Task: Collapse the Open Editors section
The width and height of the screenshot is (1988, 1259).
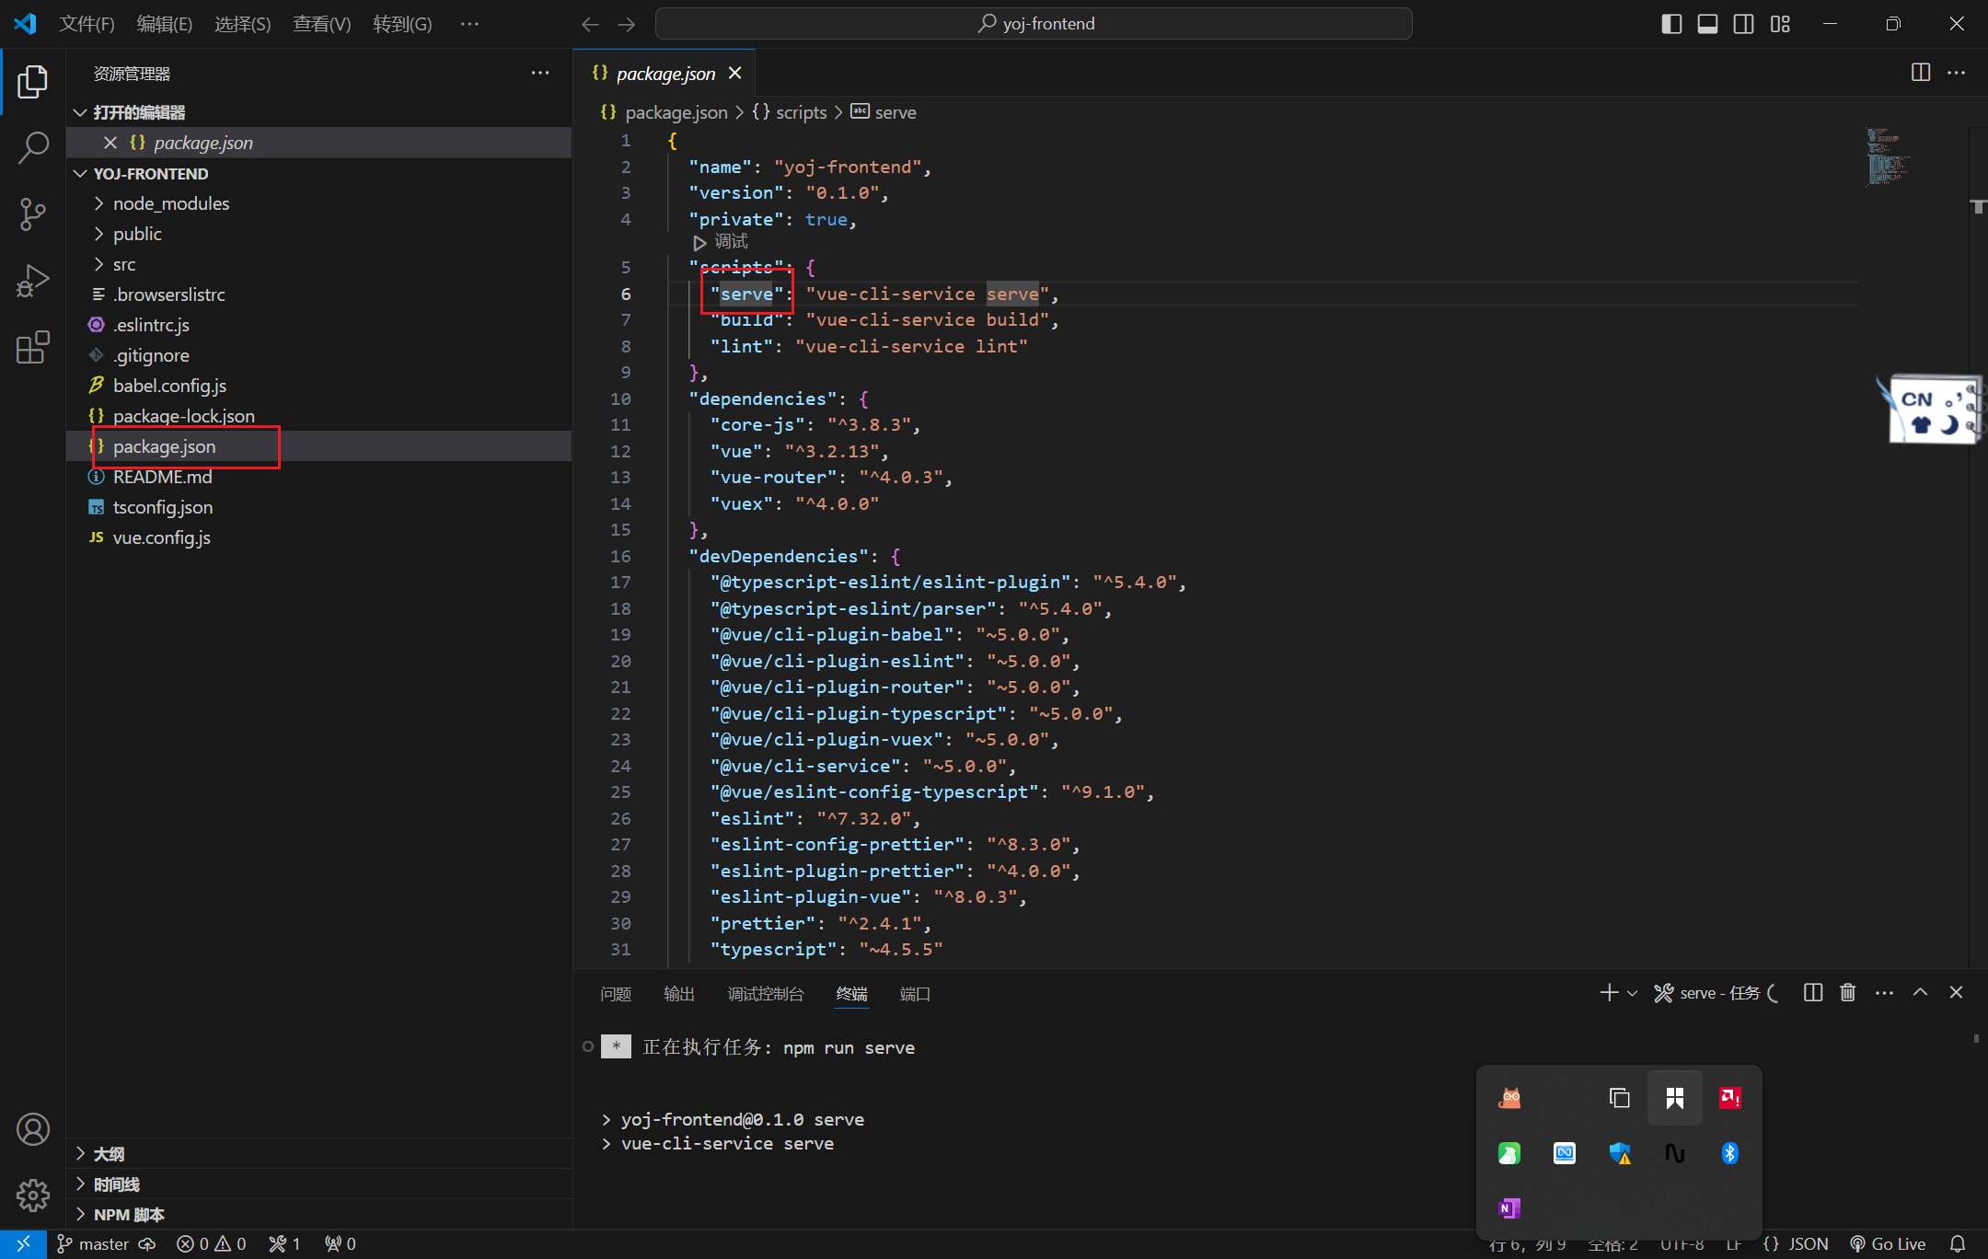Action: [80, 112]
